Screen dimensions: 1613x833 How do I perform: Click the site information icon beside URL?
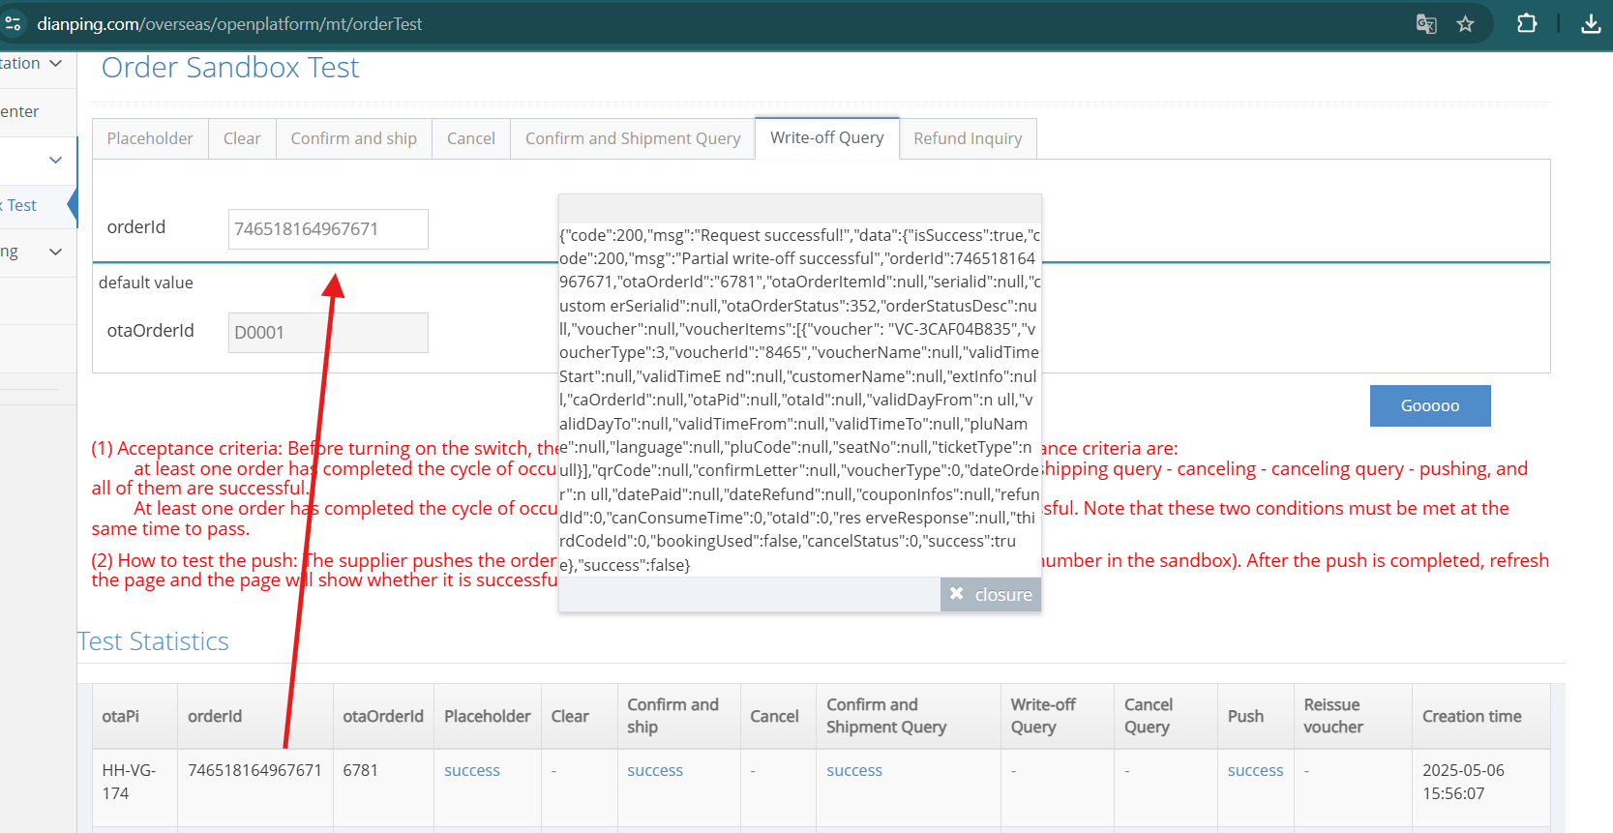14,24
